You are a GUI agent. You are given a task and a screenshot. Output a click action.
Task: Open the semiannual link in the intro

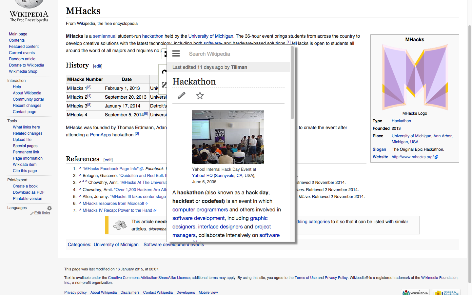point(105,36)
